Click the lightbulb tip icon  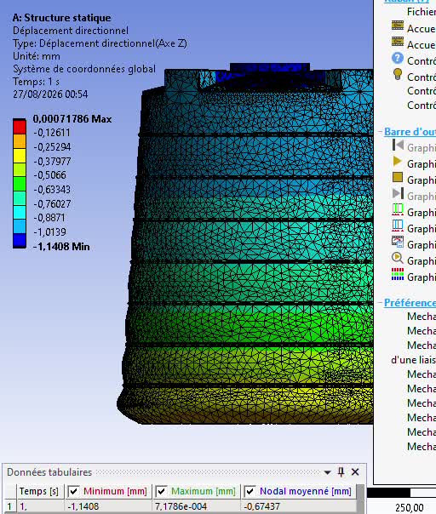coord(398,74)
